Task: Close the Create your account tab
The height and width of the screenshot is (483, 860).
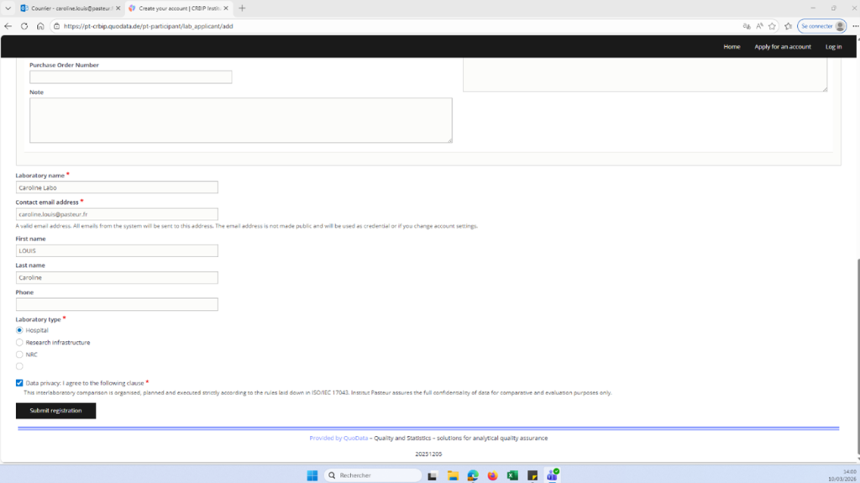Action: coord(225,8)
